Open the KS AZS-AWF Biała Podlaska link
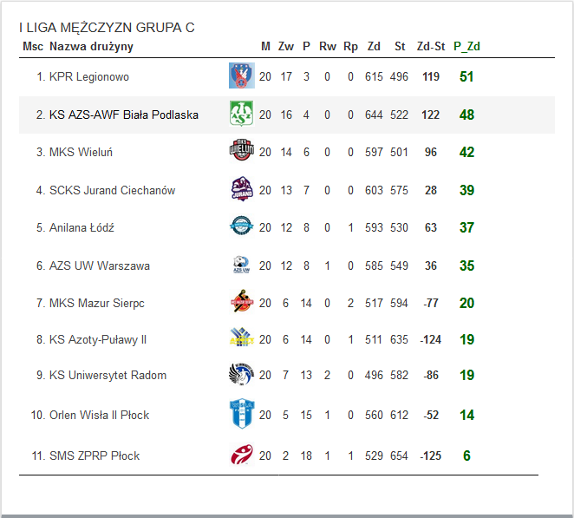 pyautogui.click(x=123, y=115)
